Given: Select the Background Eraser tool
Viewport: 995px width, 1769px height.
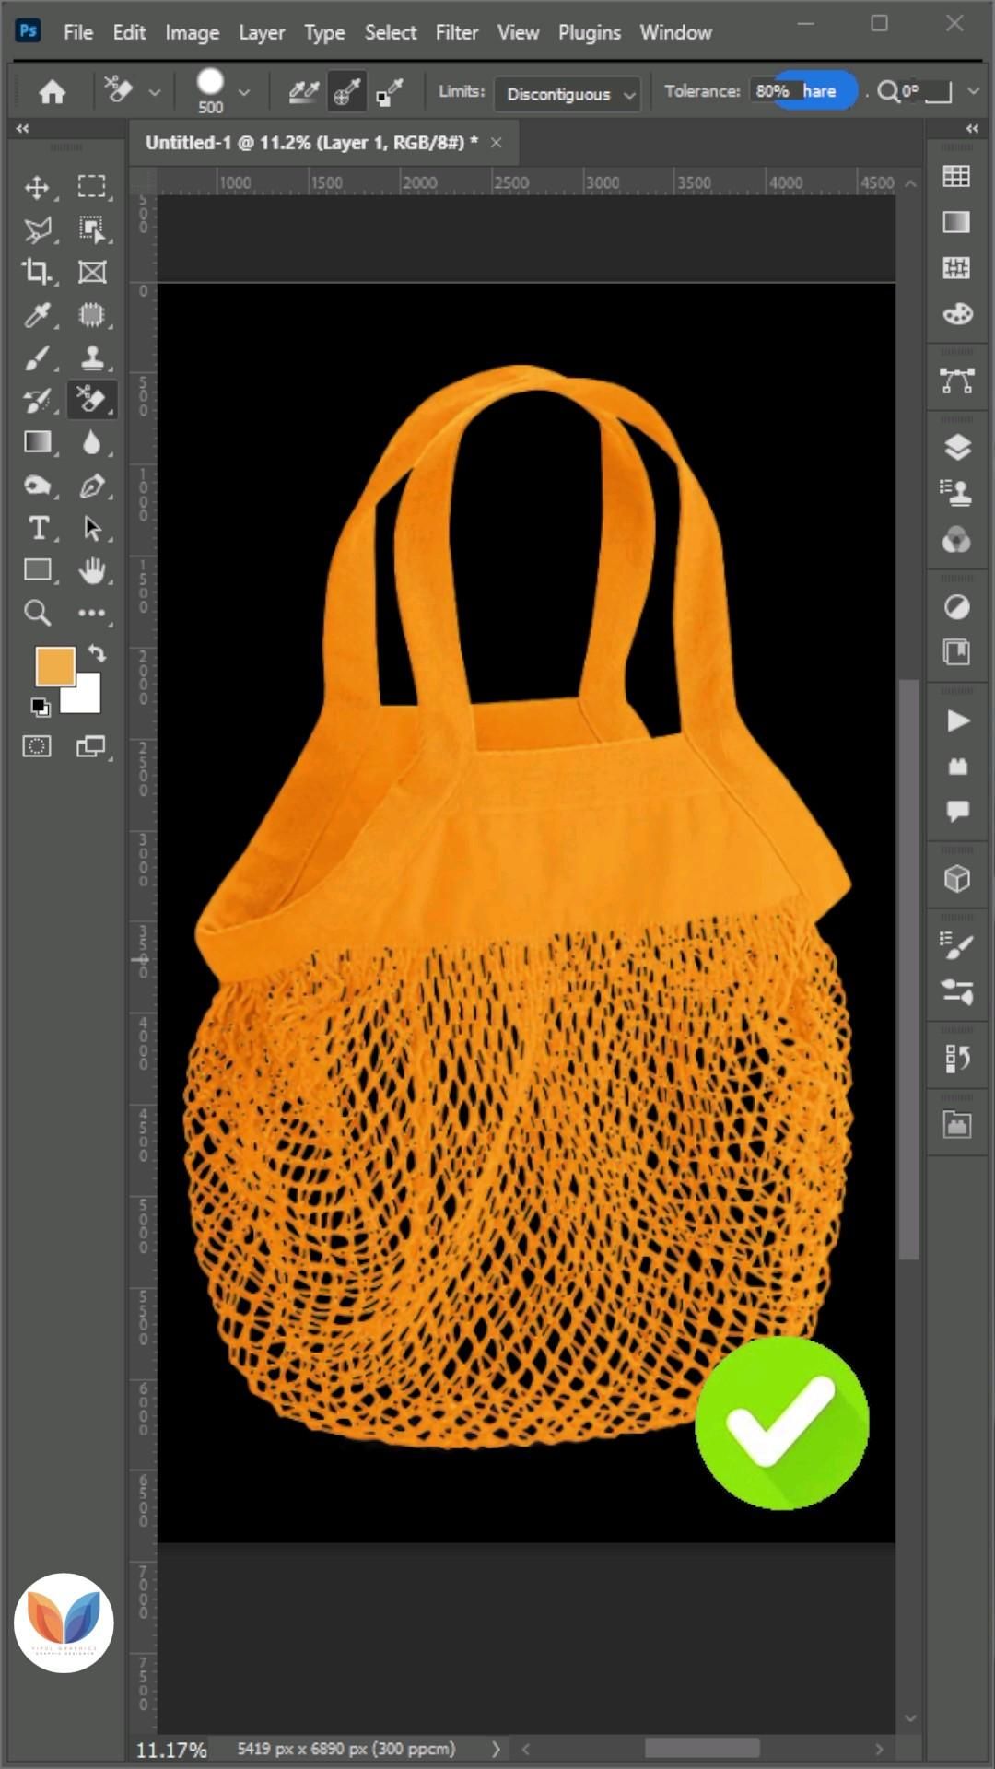Looking at the screenshot, I should pos(91,400).
